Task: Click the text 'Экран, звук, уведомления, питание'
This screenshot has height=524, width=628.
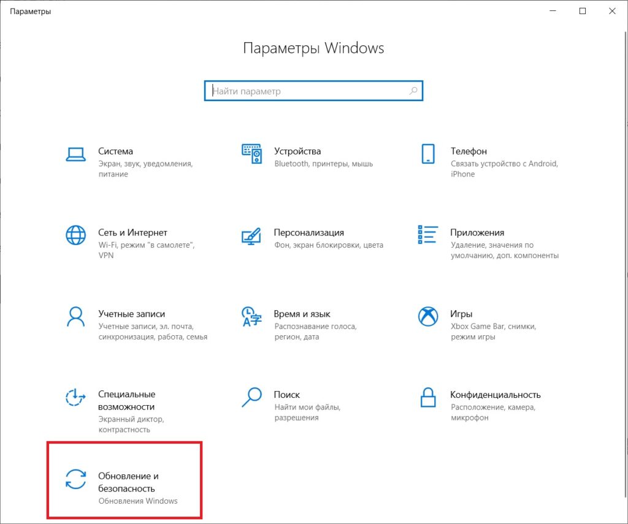Action: [146, 169]
